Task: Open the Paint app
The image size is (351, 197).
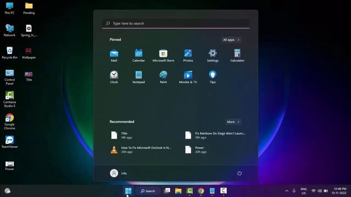Action: [x=163, y=77]
